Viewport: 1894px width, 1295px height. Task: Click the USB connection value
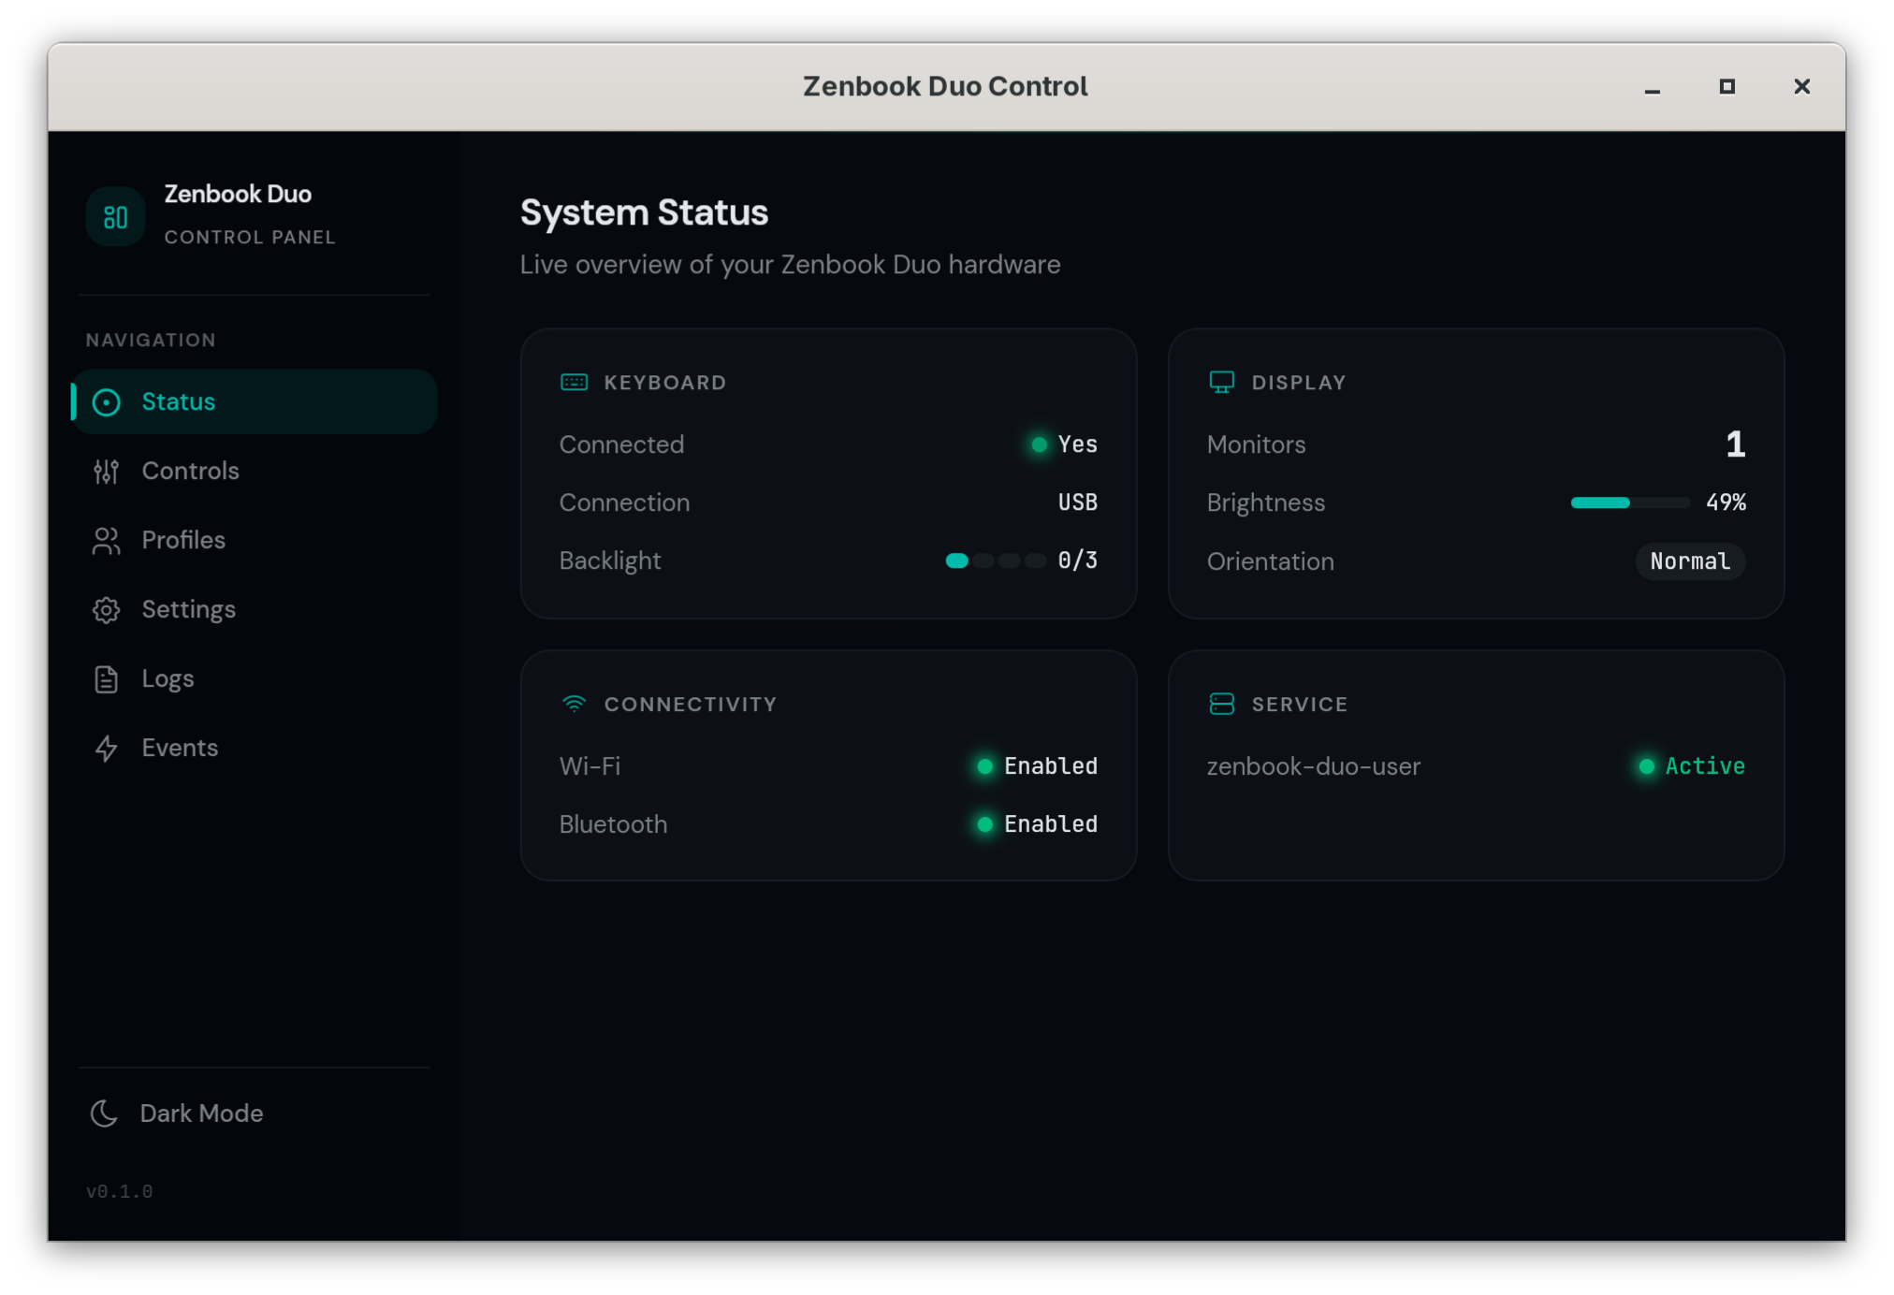tap(1078, 502)
